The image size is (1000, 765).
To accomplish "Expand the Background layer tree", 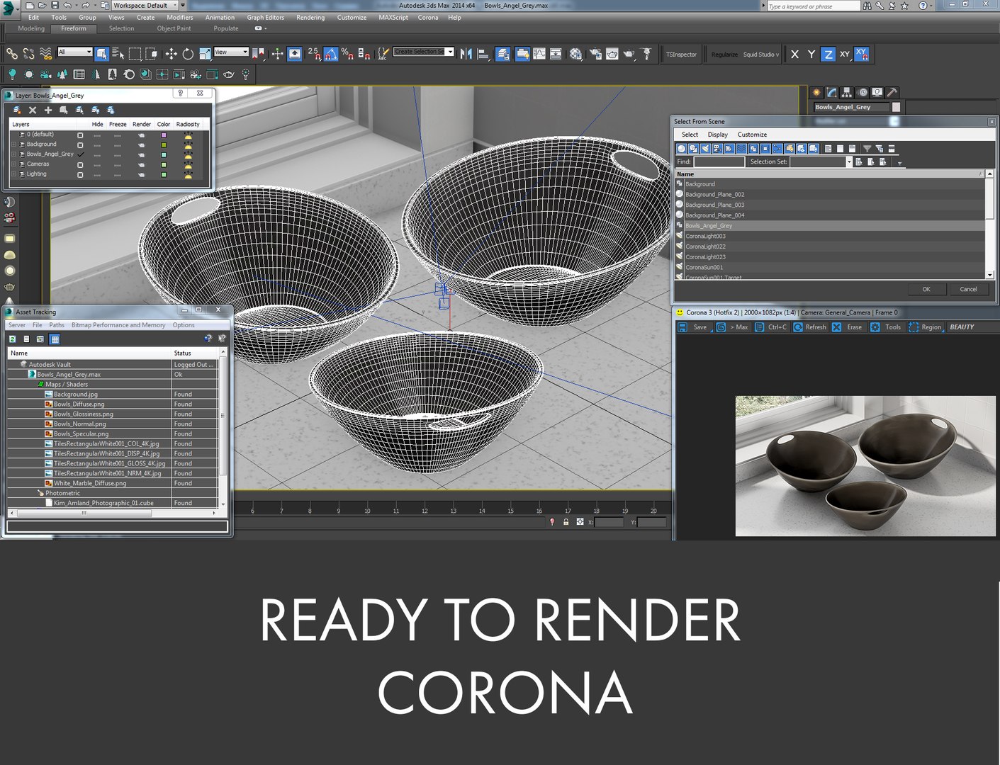I will click(13, 144).
